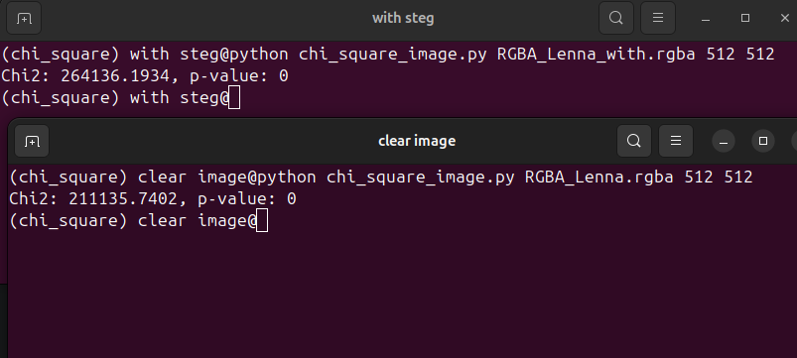Screen dimensions: 797x358
Task: Open a new tab in the 'clear image' terminal
Action: point(32,141)
